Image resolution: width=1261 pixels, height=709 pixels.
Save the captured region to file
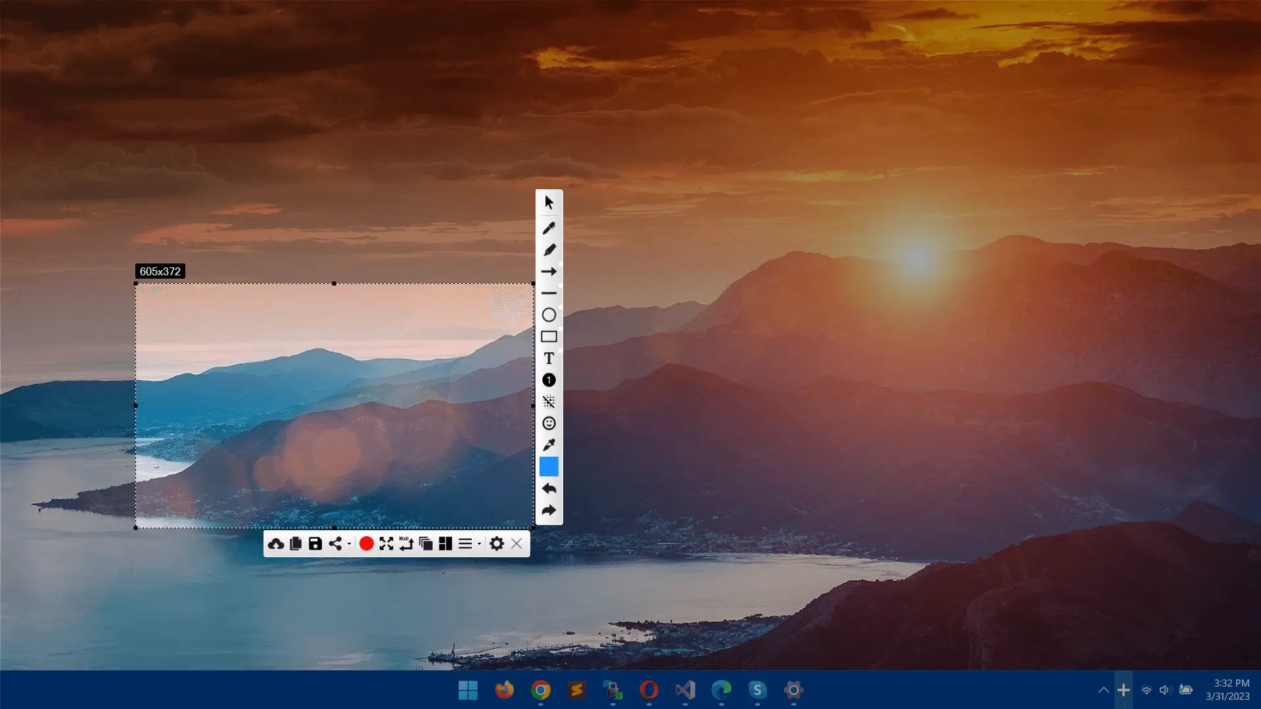315,543
